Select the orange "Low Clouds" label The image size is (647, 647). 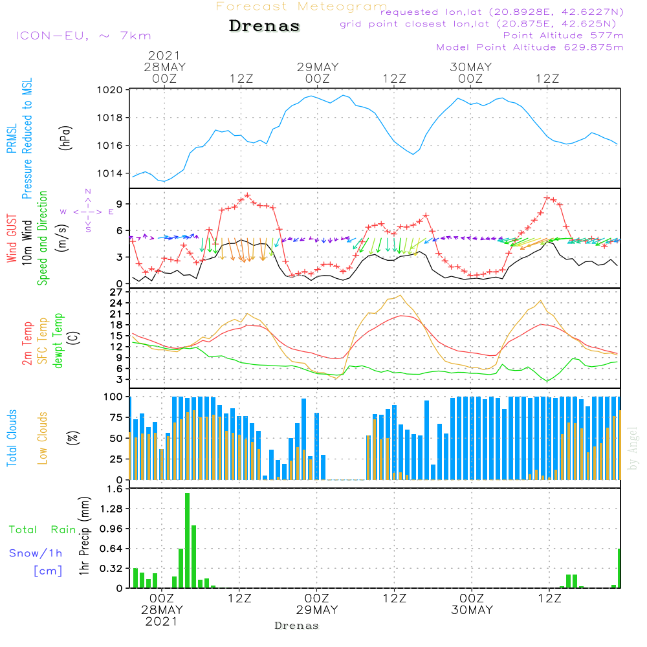[42, 438]
